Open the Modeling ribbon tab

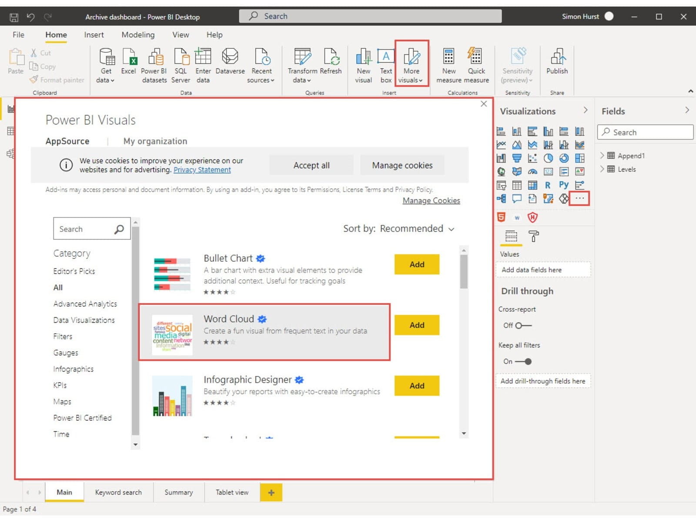pyautogui.click(x=138, y=35)
